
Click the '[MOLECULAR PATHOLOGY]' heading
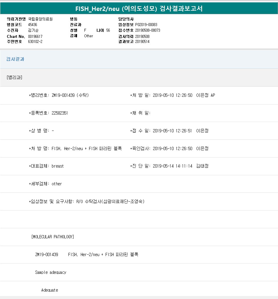click(x=53, y=237)
